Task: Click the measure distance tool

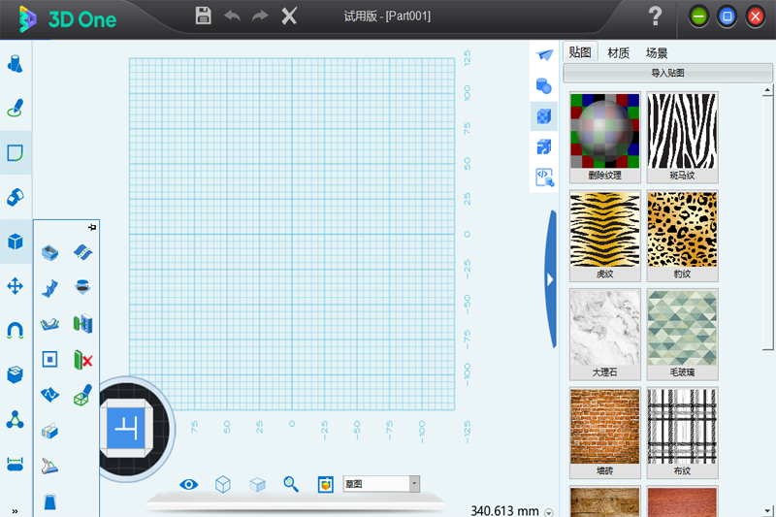Action: [16, 464]
